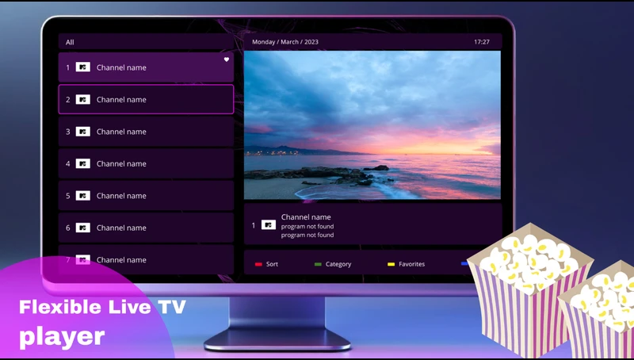Click the second 'program not found' line
This screenshot has height=360, width=634.
tap(307, 235)
